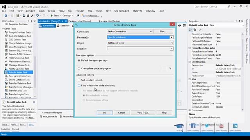Image resolution: width=250 pixels, height=140 pixels.
Task: Select Maintenance Cleanup task icon
Action: click(x=6, y=61)
